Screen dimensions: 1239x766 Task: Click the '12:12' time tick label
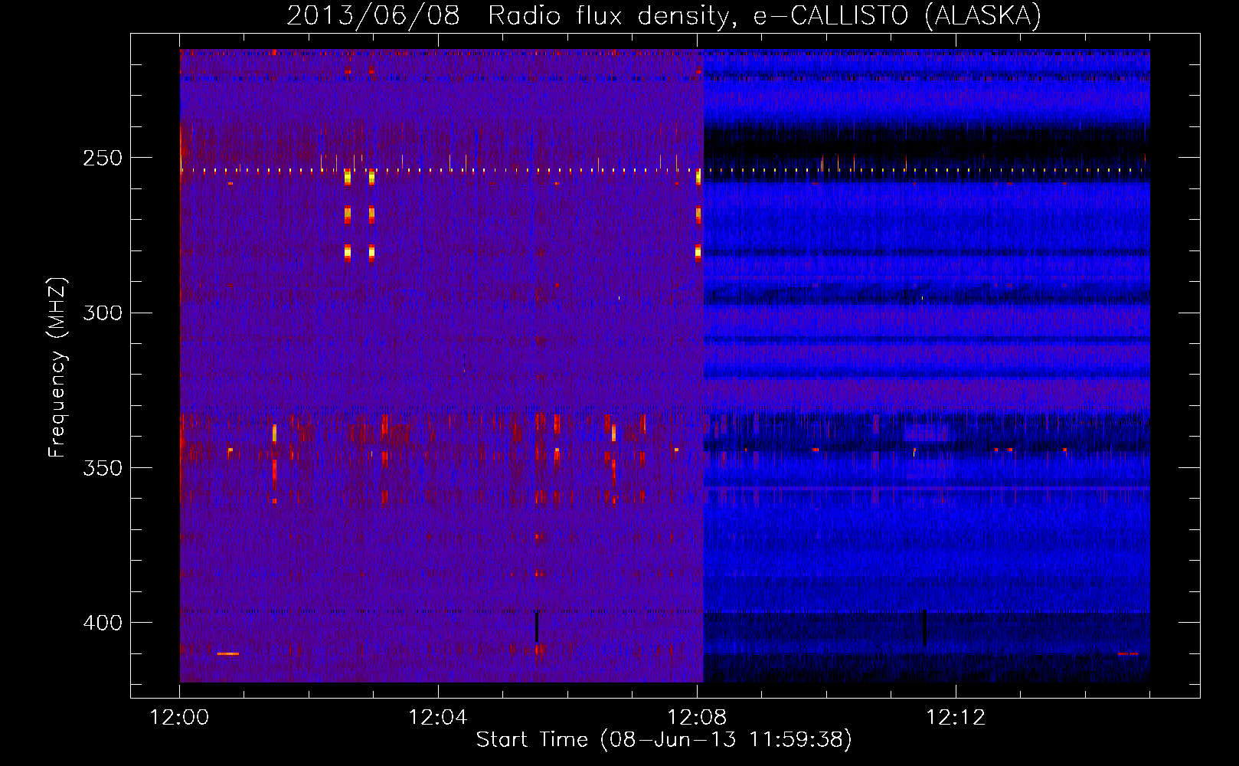tap(956, 718)
